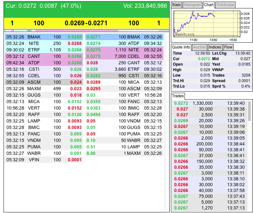The height and width of the screenshot is (213, 253).
Task: Switch to the Auction tab
Action: point(199,47)
